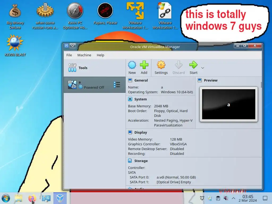Image resolution: width=272 pixels, height=204 pixels.
Task: Open the Machine menu
Action: click(x=84, y=55)
